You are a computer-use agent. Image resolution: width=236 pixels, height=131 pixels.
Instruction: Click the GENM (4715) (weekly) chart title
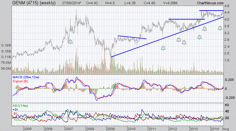click(34, 3)
